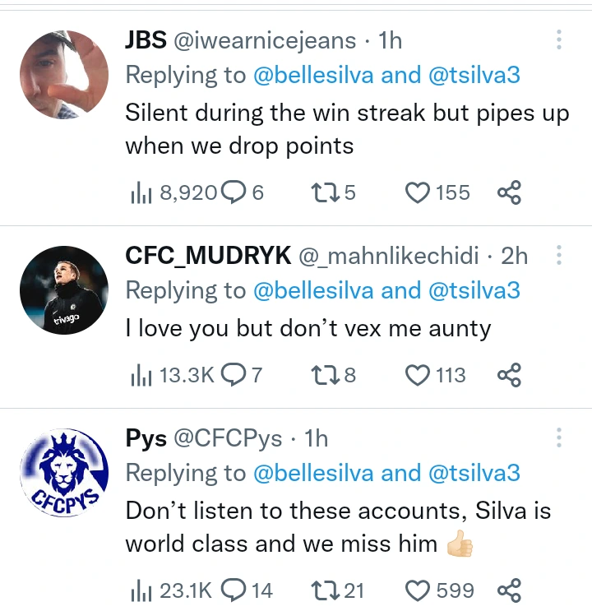Screen dimensions: 592x611
Task: Open JBS profile picture
Action: click(63, 75)
